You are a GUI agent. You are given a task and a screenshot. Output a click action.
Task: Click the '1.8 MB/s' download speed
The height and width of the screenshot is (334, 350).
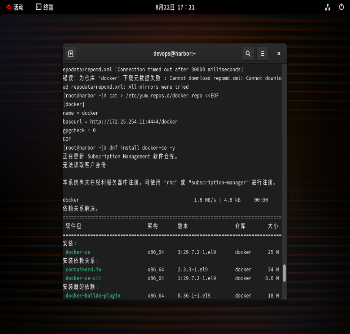click(x=205, y=200)
